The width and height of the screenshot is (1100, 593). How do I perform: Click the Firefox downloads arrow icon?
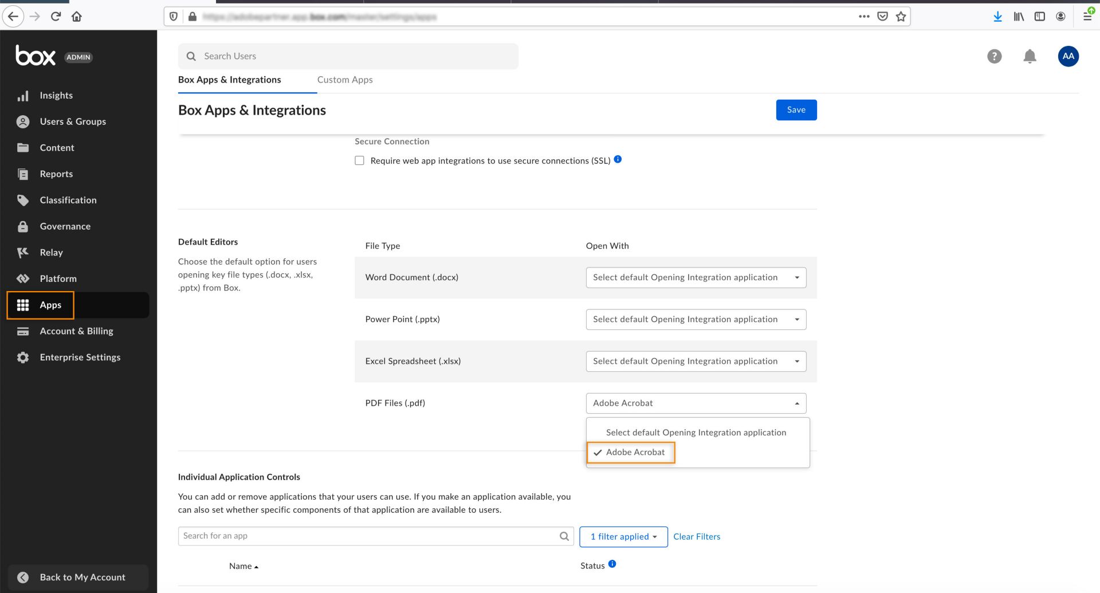(997, 17)
